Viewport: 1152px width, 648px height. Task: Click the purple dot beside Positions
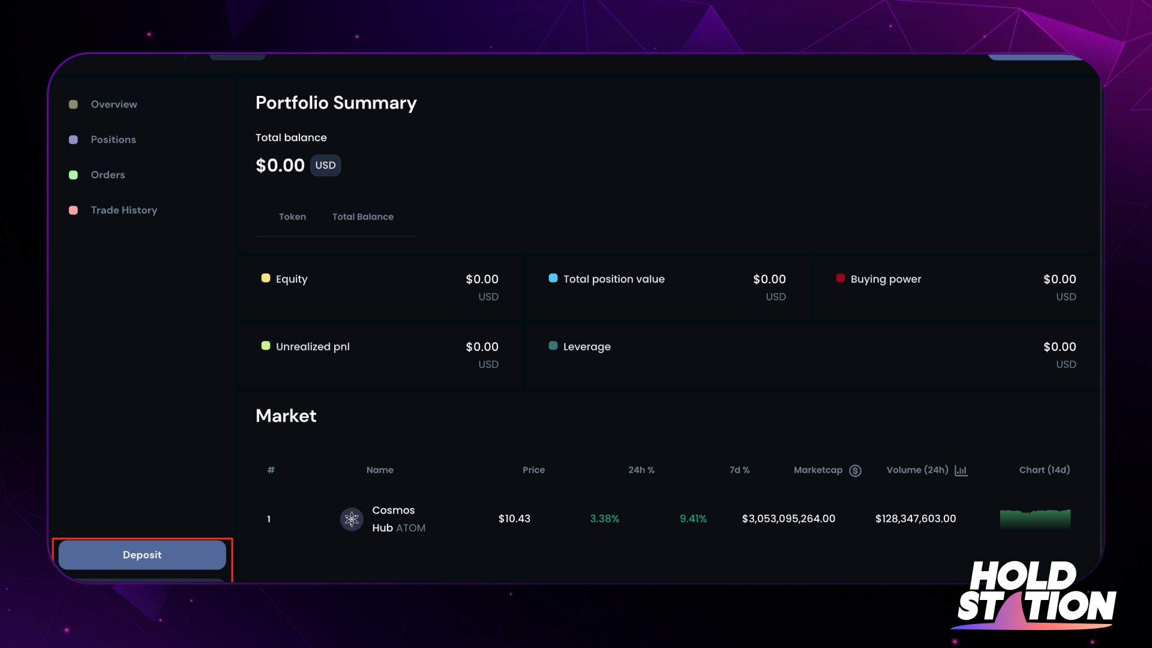[x=73, y=140]
